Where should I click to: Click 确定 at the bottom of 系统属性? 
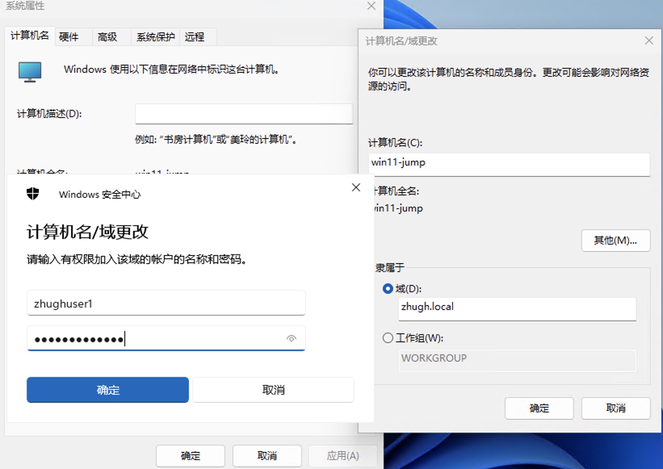pos(191,456)
